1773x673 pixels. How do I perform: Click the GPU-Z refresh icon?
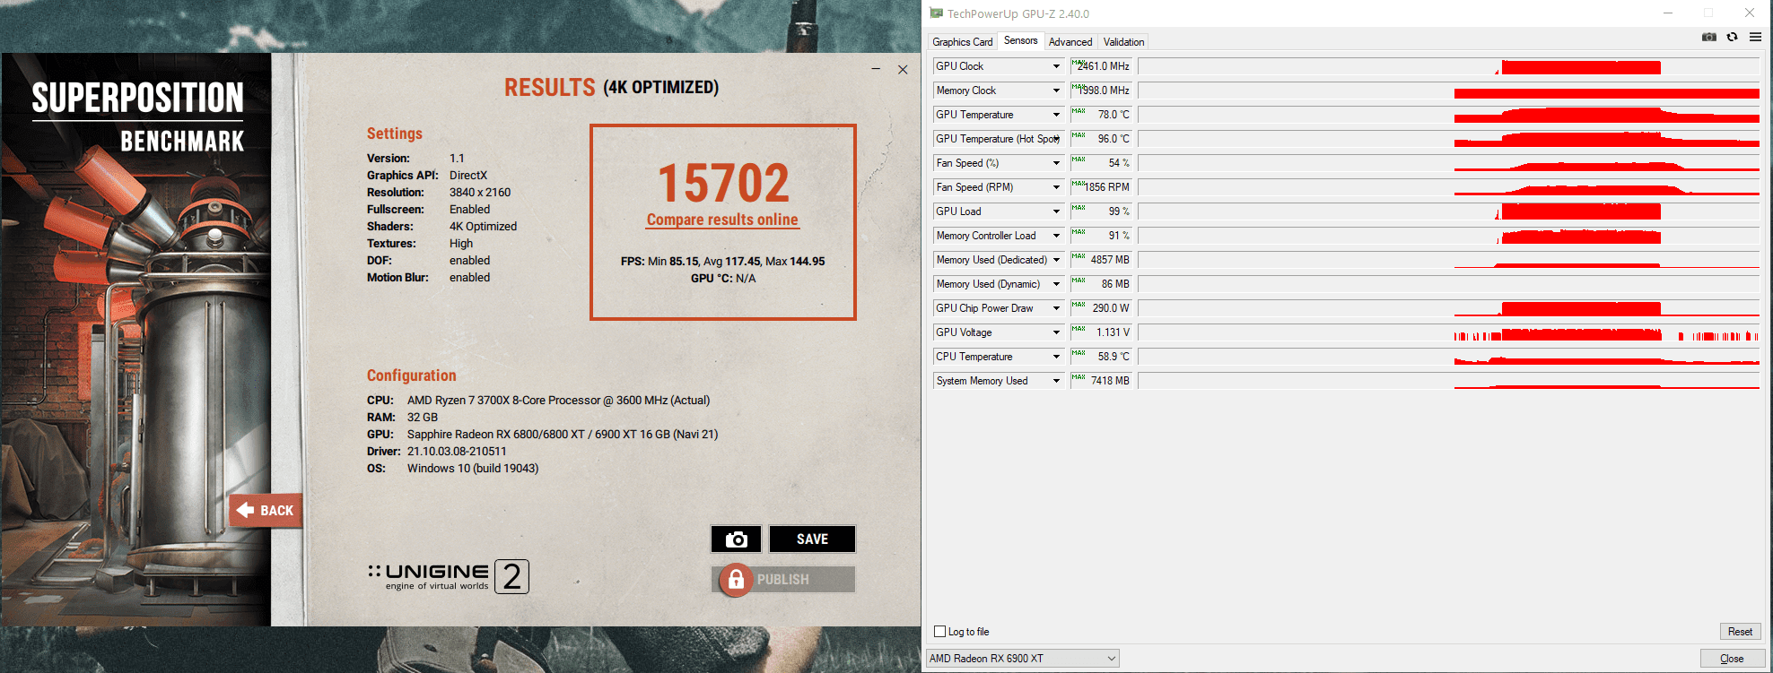coord(1733,37)
